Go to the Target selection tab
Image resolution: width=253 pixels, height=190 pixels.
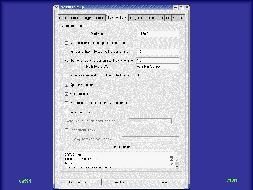point(142,18)
